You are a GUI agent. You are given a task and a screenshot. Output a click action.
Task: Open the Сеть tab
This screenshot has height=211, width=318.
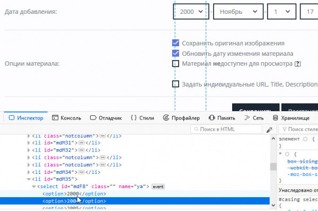pos(254,118)
